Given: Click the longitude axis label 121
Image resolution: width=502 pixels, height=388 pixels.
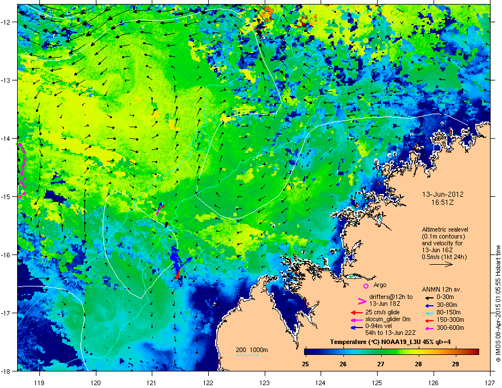Looking at the screenshot, I should pyautogui.click(x=152, y=383).
